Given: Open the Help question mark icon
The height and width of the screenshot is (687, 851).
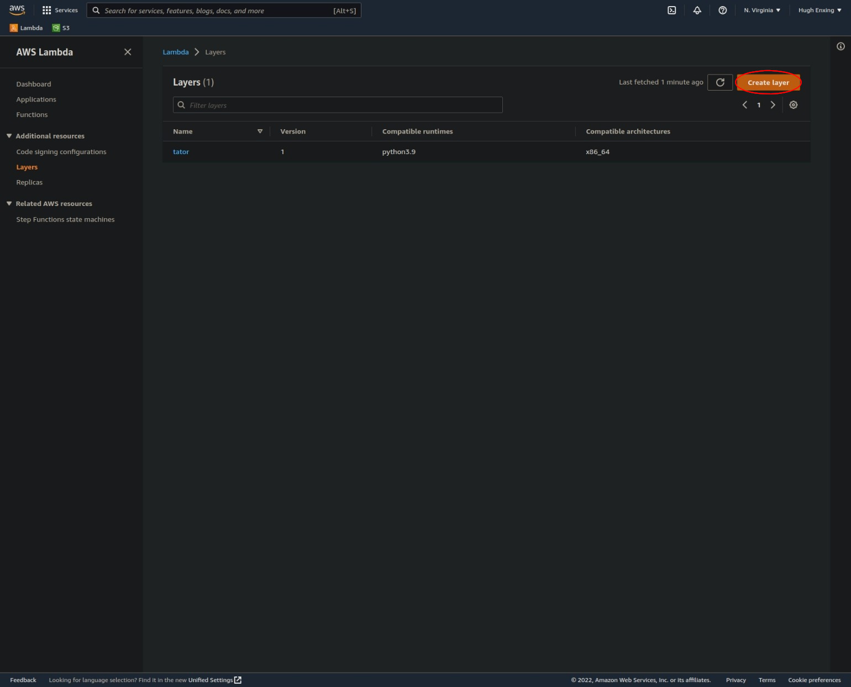Looking at the screenshot, I should pos(722,10).
